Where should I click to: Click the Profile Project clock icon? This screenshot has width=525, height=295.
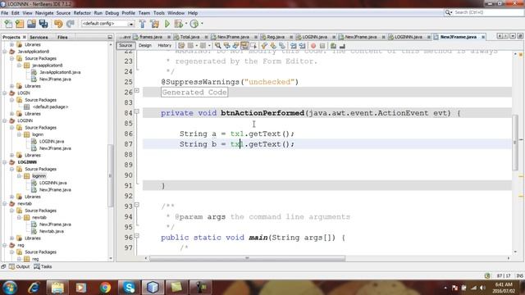pos(194,24)
